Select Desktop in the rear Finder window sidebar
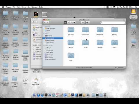 (37, 35)
